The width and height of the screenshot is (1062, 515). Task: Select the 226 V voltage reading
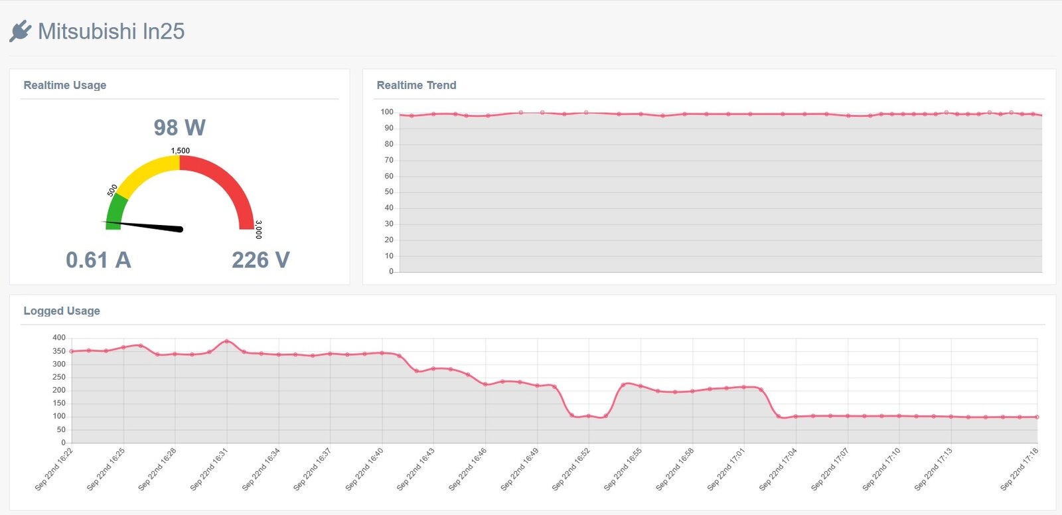[261, 260]
